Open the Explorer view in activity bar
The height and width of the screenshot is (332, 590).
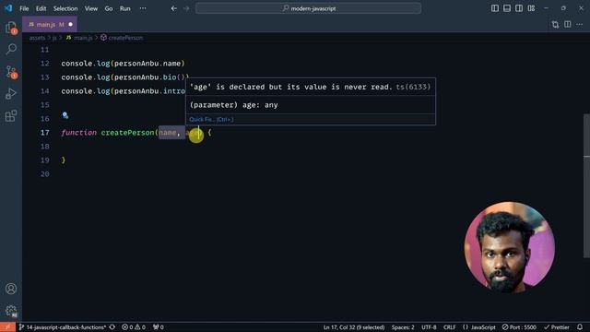(11, 28)
